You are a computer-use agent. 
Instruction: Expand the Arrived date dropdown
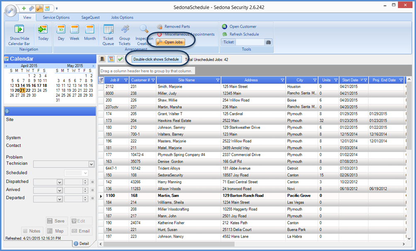pos(59,190)
